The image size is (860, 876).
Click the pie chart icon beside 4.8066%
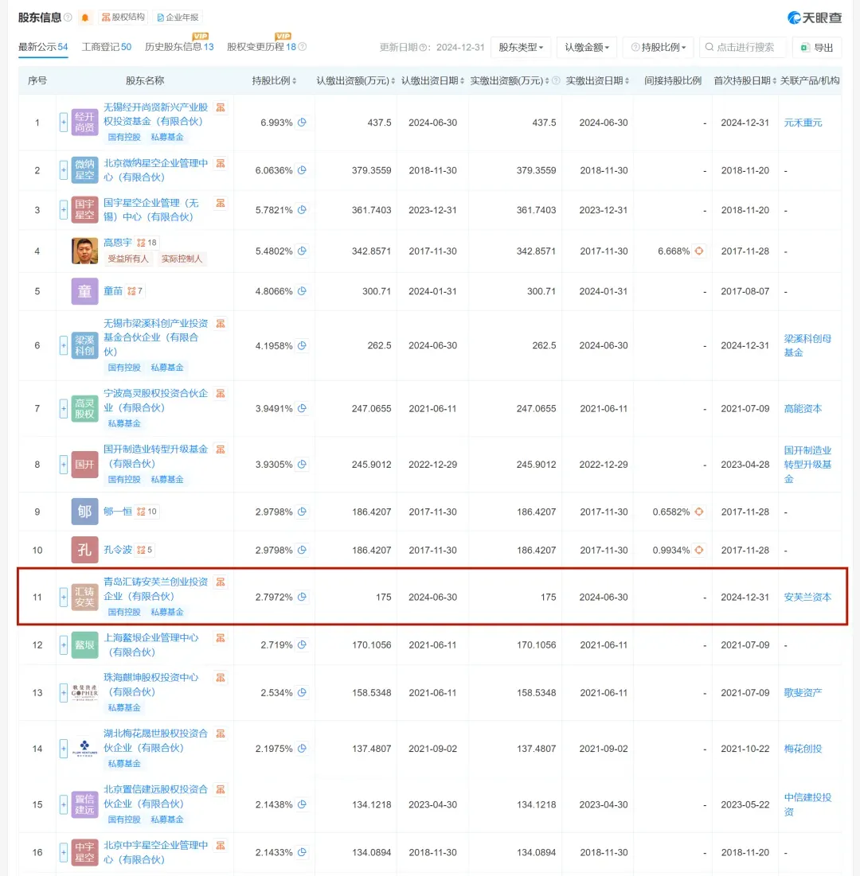point(302,290)
